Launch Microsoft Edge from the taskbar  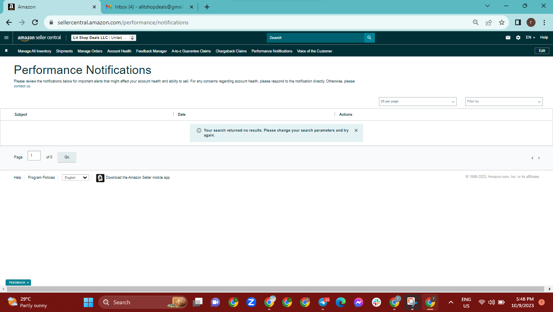pos(341,302)
